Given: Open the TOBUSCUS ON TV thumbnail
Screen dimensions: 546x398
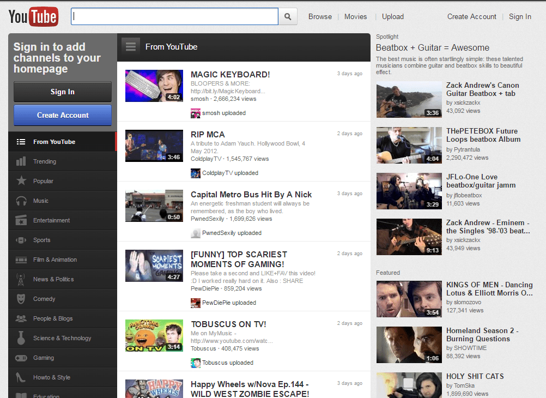Looking at the screenshot, I should pos(154,335).
